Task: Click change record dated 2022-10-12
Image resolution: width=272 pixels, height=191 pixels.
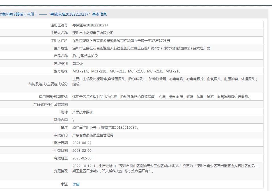Action: click(165, 169)
